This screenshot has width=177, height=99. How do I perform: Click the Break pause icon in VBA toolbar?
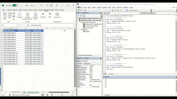108,10
